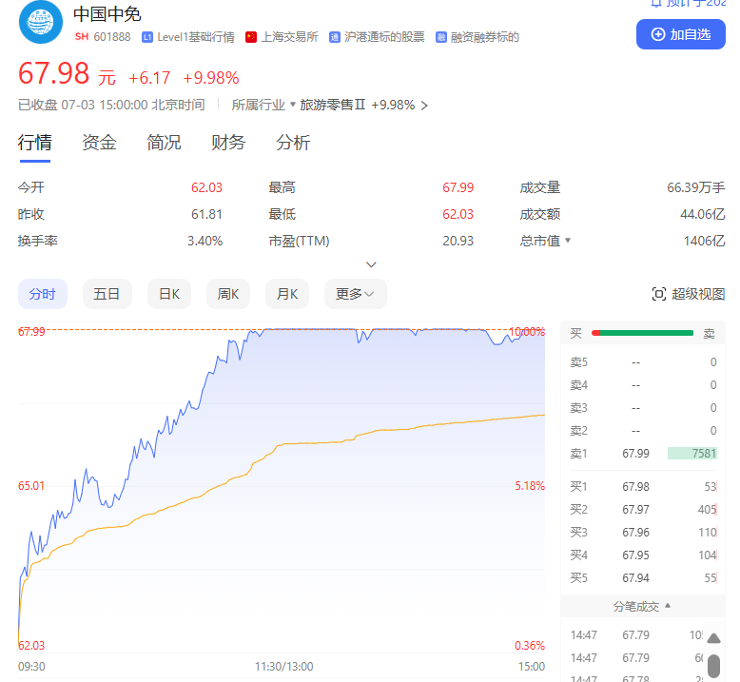Switch to the 财务 tab
Viewport: 740px width, 682px height.
click(228, 143)
